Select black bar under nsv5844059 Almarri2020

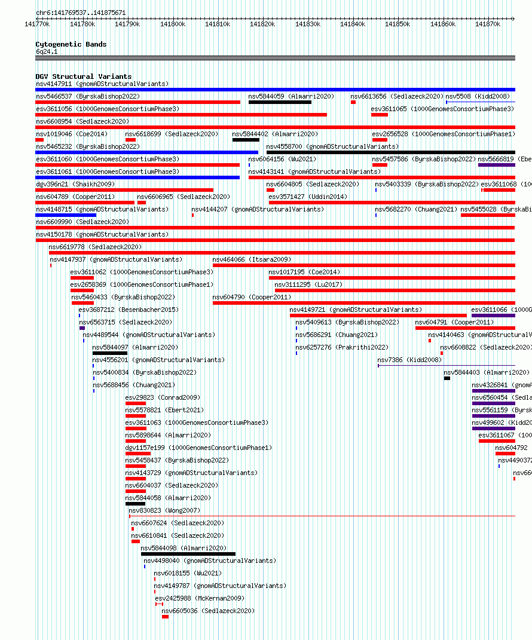(280, 102)
